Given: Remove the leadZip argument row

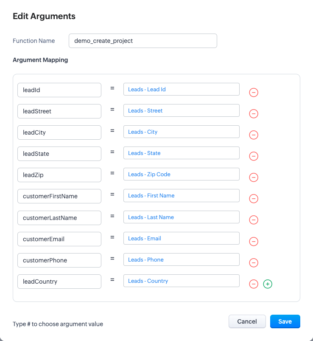Looking at the screenshot, I should (x=254, y=178).
